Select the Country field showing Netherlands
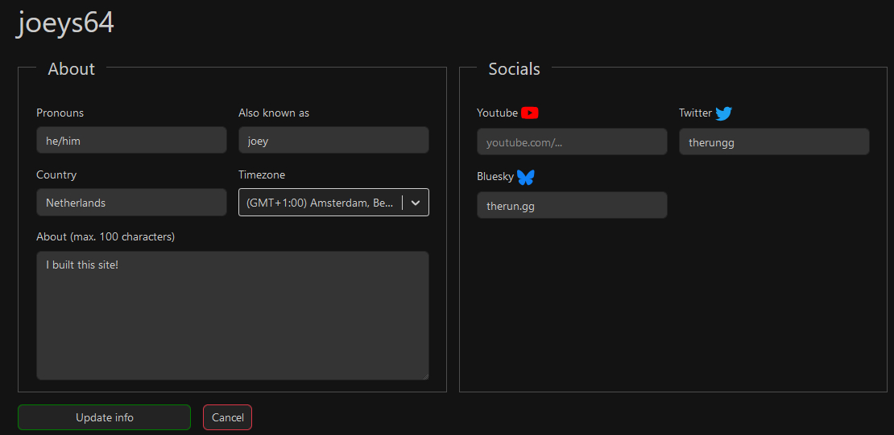This screenshot has width=894, height=435. point(131,203)
